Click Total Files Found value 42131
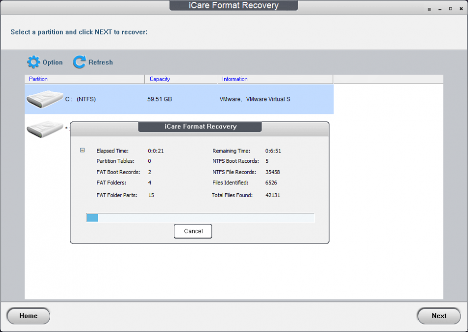Viewport: 468px width, 332px height. [x=272, y=195]
